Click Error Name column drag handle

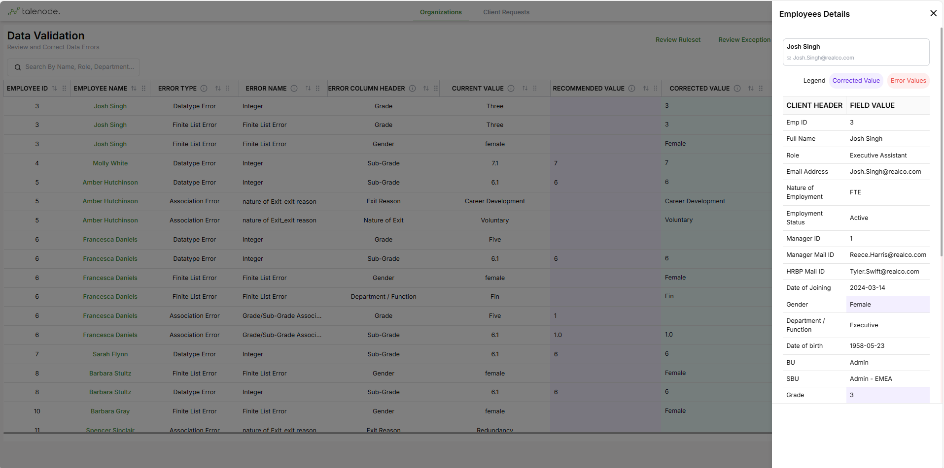[x=317, y=88]
